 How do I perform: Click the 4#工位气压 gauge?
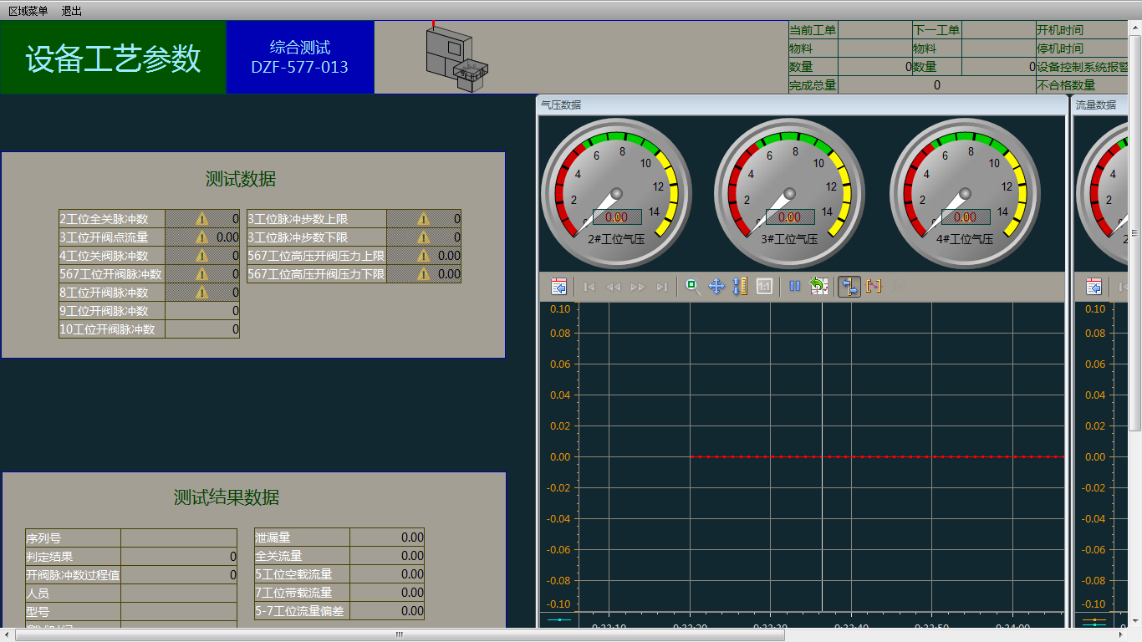(x=966, y=194)
